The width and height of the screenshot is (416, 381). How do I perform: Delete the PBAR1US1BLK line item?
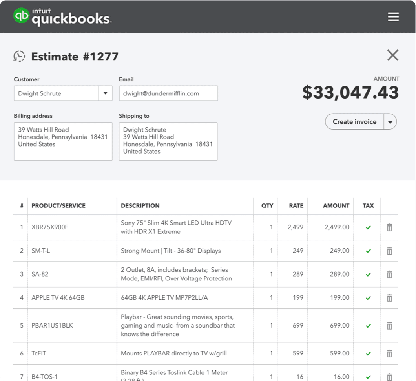click(389, 326)
